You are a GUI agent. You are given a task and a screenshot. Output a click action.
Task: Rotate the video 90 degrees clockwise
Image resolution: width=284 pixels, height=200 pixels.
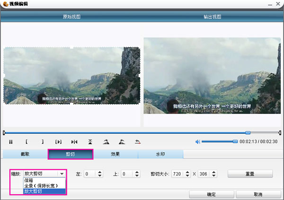[106, 142]
